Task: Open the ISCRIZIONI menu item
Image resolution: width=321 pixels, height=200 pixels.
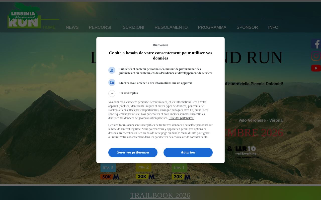Action: (133, 27)
